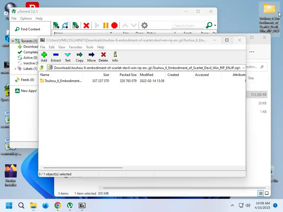Click the red Delete icon in 7-Zip

103,57
